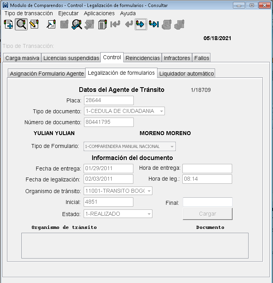This screenshot has width=273, height=283.
Task: Select the Liquidador automático tab
Action: (x=187, y=74)
